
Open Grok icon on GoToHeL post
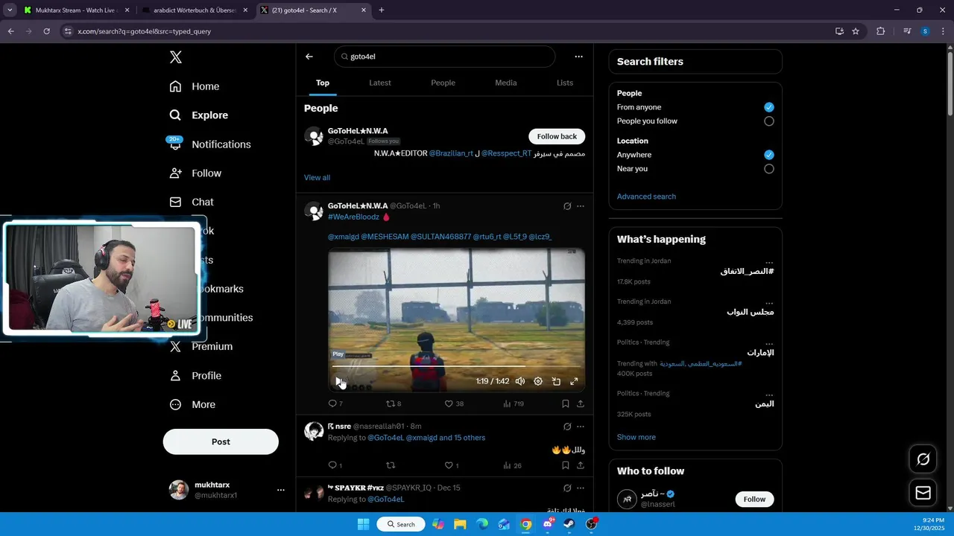567,206
